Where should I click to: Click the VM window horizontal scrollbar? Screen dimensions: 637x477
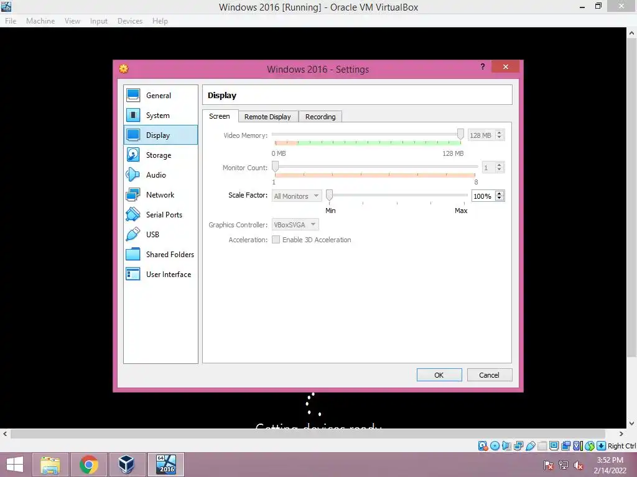coord(307,434)
